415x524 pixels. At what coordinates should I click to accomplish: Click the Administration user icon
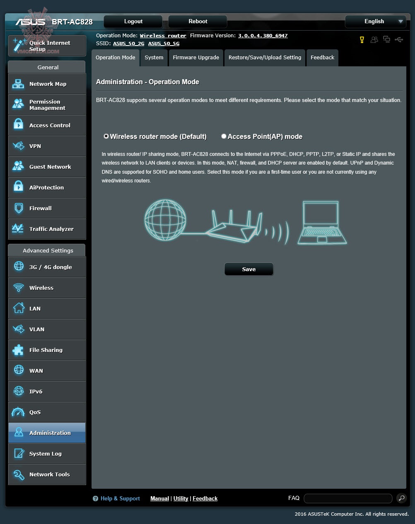(18, 432)
